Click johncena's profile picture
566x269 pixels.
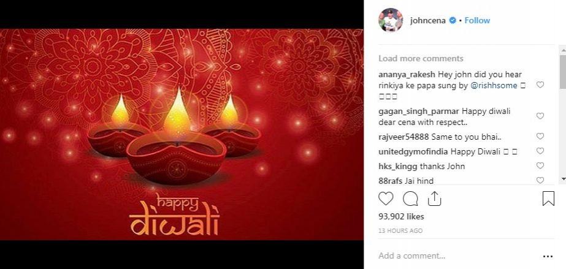pyautogui.click(x=390, y=20)
